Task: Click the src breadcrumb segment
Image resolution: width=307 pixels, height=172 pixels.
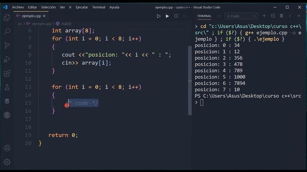Action: pyautogui.click(x=20, y=24)
